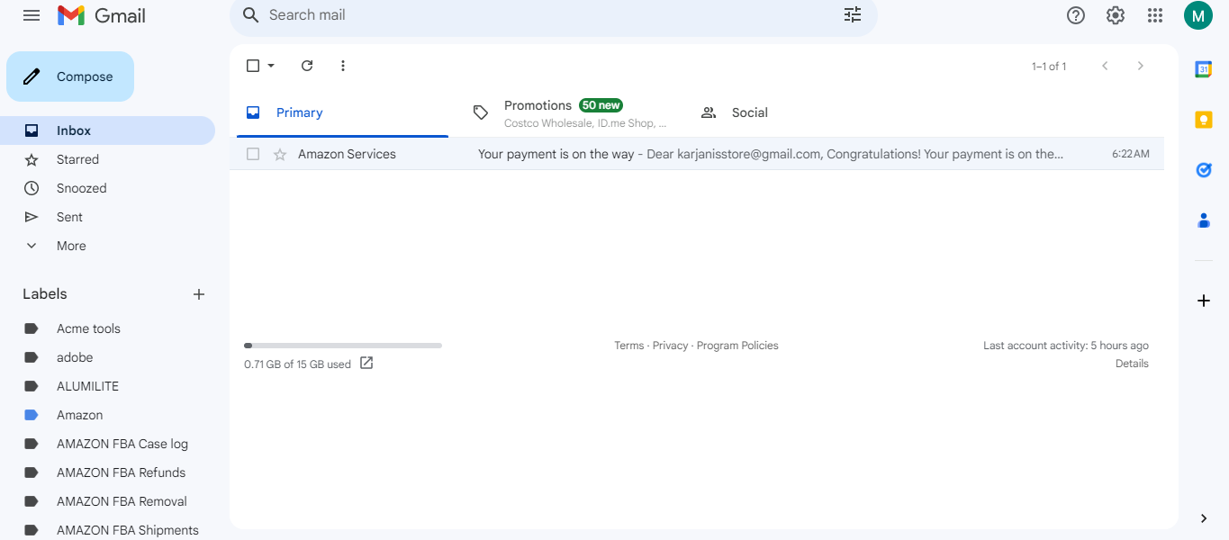The image size is (1229, 540).
Task: Open manage storage external link icon
Action: coord(366,364)
